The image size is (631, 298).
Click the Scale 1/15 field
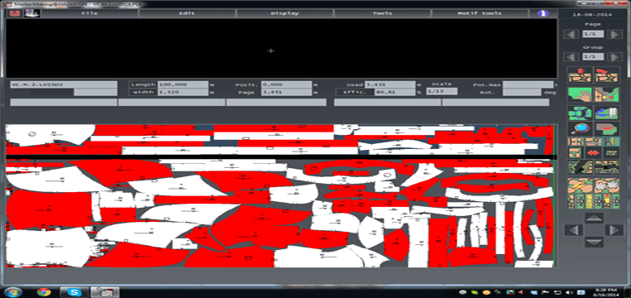point(442,92)
